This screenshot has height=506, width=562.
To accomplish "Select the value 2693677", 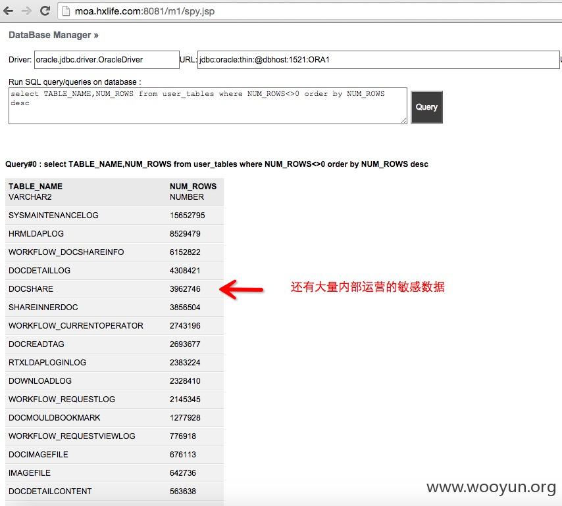I will coord(185,344).
